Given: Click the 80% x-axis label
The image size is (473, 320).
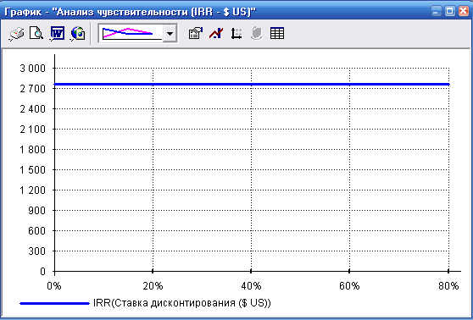Looking at the screenshot, I should (448, 285).
